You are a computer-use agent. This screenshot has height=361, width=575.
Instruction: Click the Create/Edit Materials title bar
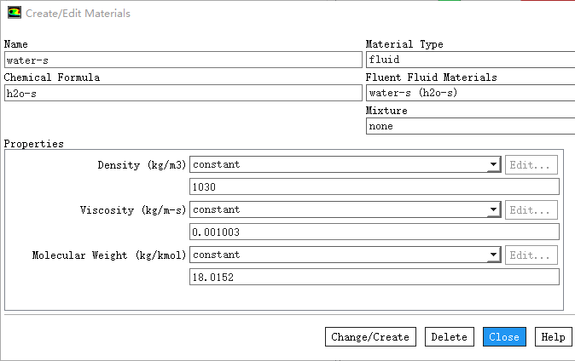(x=256, y=14)
